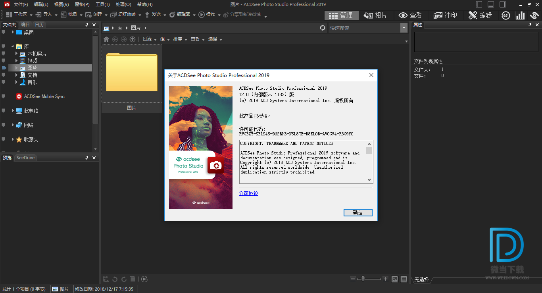Toggle easy-select marker beside 收藏夹
The image size is (542, 293).
pyautogui.click(x=4, y=139)
